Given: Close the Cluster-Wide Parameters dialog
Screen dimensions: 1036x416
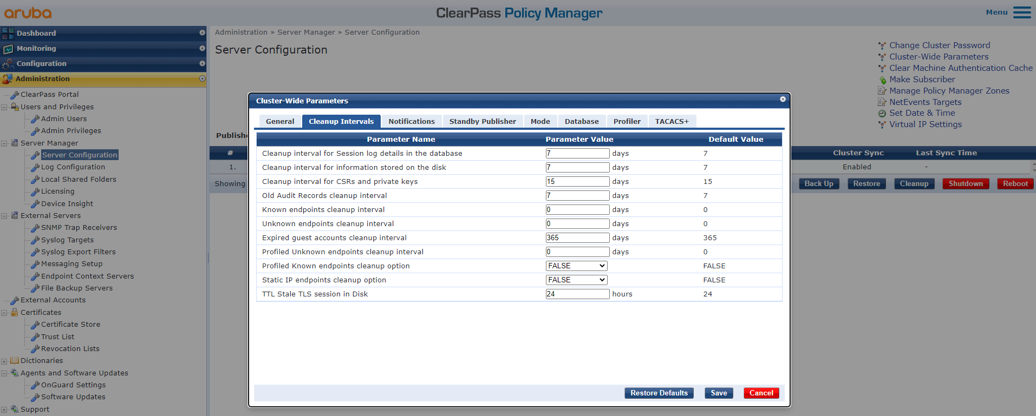Looking at the screenshot, I should pyautogui.click(x=783, y=99).
